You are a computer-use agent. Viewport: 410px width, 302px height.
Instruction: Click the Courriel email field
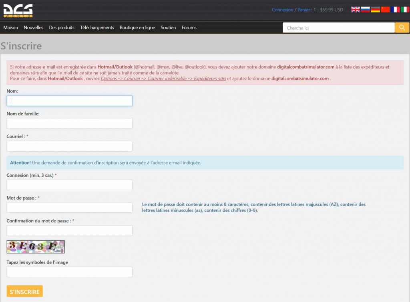pyautogui.click(x=70, y=146)
